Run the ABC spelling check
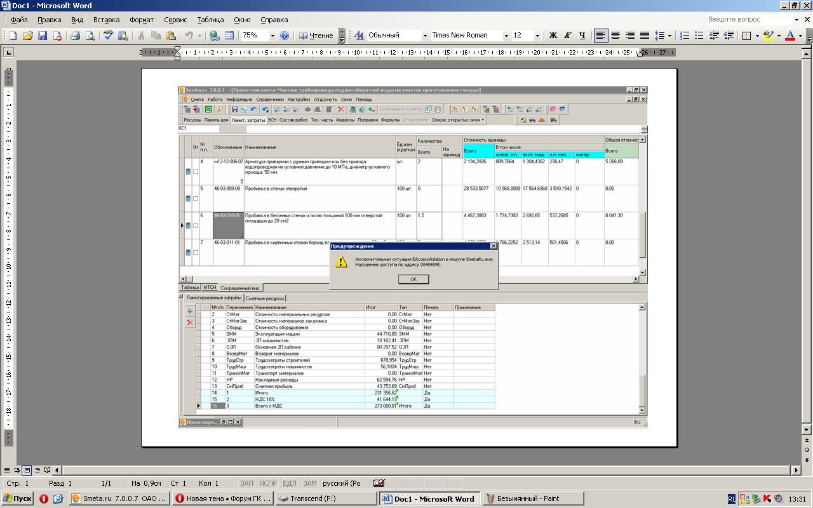 (x=109, y=36)
